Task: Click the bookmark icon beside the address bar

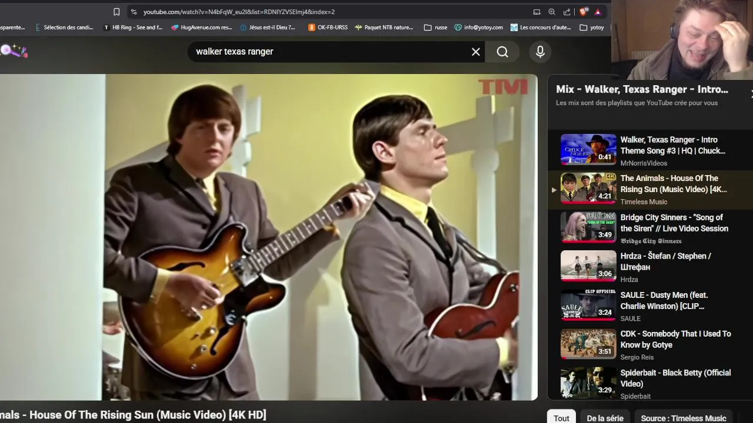Action: [x=116, y=12]
